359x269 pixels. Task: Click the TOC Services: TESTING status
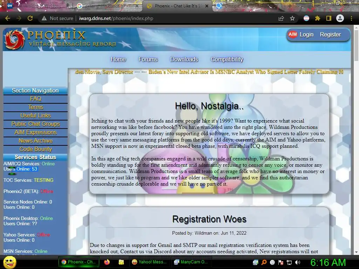coord(28,180)
